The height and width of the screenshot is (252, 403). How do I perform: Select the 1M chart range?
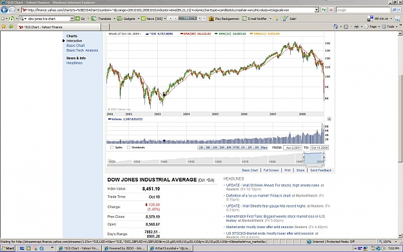coord(215,148)
